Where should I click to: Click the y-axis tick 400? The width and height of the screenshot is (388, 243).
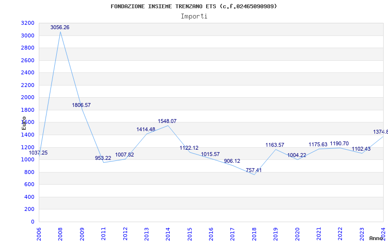(x=30, y=197)
